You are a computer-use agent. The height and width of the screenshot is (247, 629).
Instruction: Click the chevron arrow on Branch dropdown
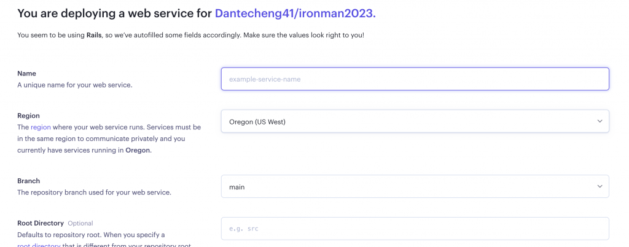coord(600,187)
